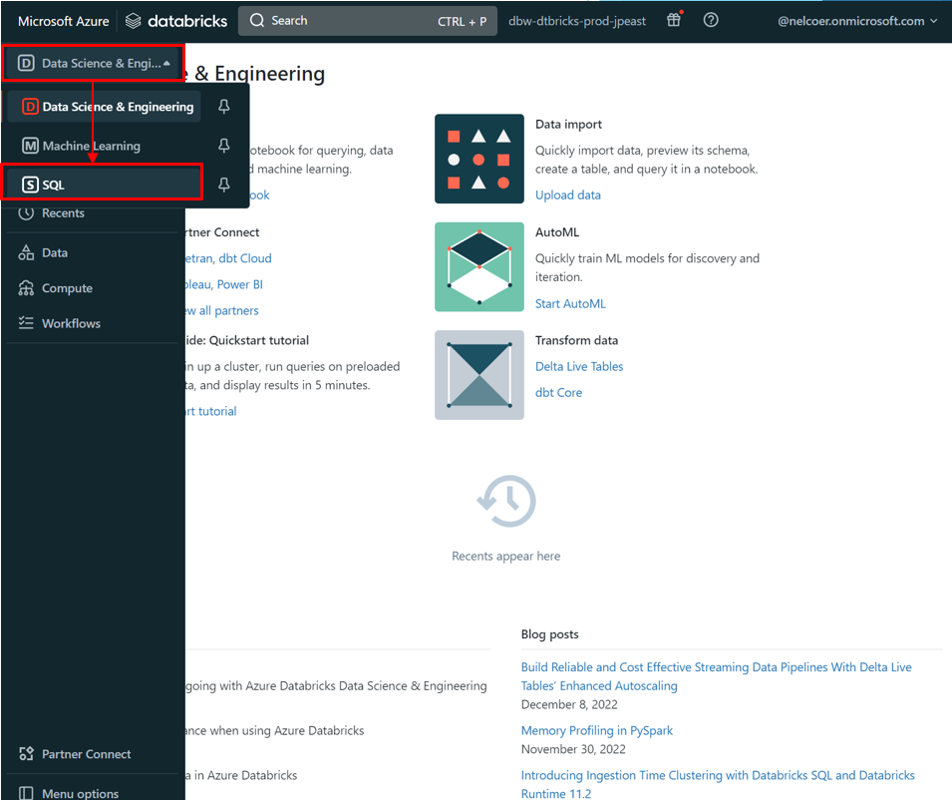Viewport: 952px width, 800px height.
Task: Open the Introducing Ingestion Time Clustering post
Action: [x=718, y=784]
